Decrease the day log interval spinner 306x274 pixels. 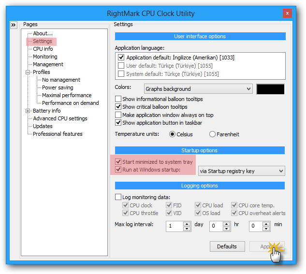187,229
